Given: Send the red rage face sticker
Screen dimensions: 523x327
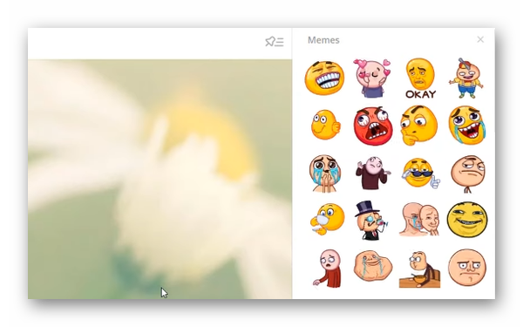Looking at the screenshot, I should click(x=373, y=126).
